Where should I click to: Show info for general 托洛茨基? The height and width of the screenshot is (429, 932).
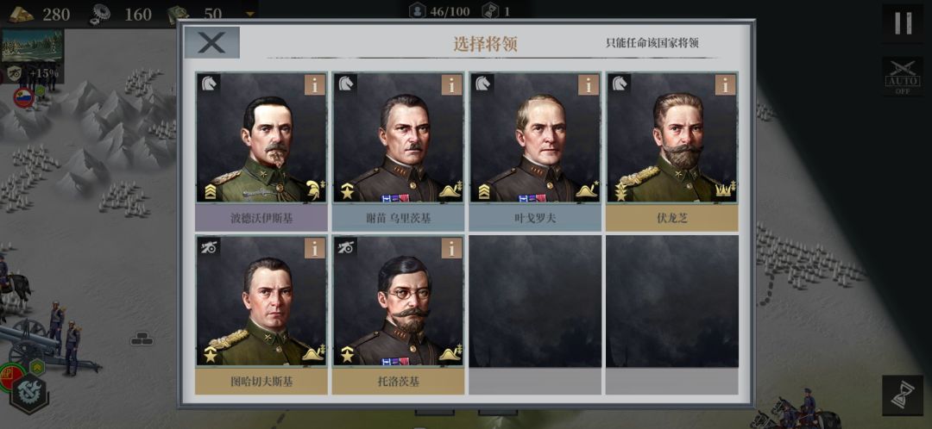[x=451, y=248]
